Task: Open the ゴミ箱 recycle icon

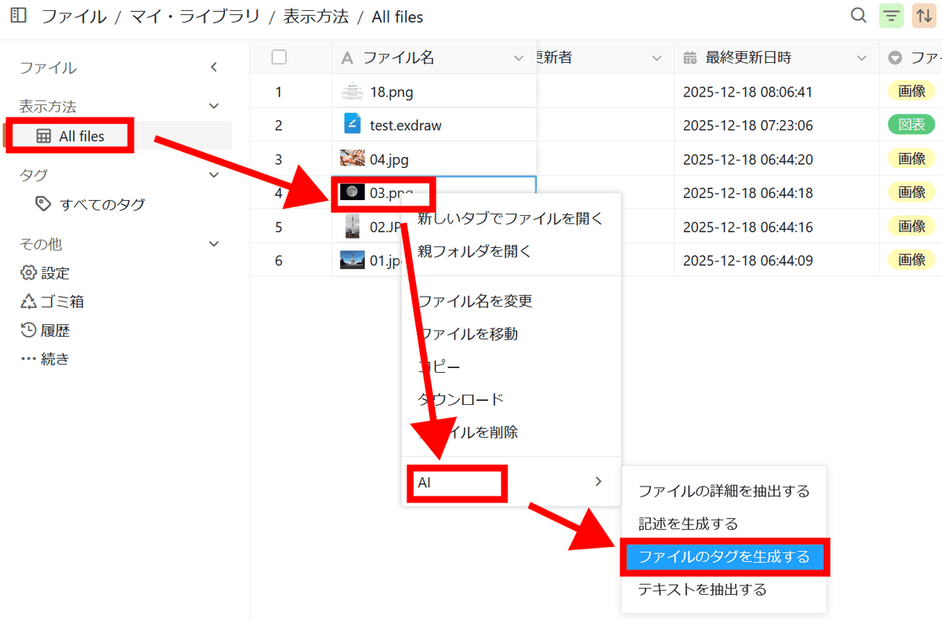Action: 28,302
